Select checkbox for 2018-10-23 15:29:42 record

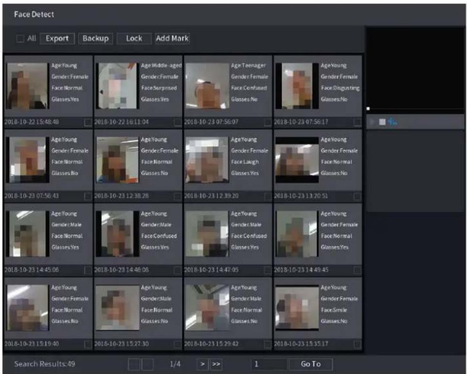[267, 344]
